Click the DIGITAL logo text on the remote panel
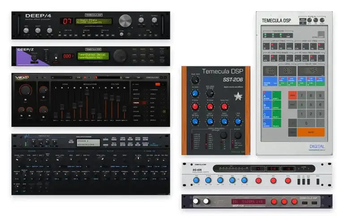The width and height of the screenshot is (344, 221). (x=317, y=146)
